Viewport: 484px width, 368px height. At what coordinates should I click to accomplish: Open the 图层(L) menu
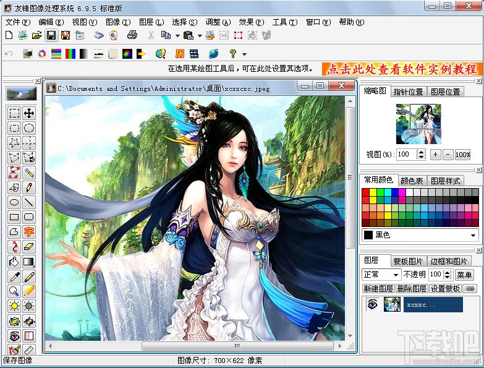click(151, 22)
